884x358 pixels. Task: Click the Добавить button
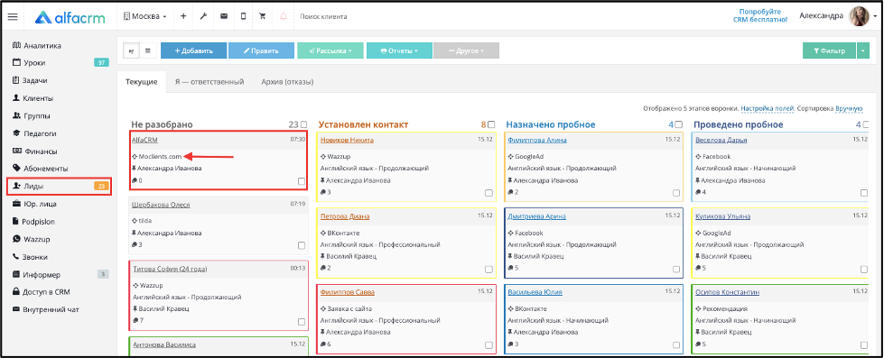pos(194,50)
